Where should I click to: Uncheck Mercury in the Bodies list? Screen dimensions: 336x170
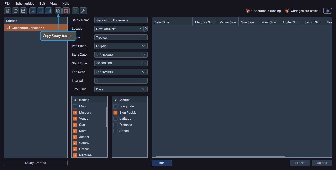pos(75,112)
